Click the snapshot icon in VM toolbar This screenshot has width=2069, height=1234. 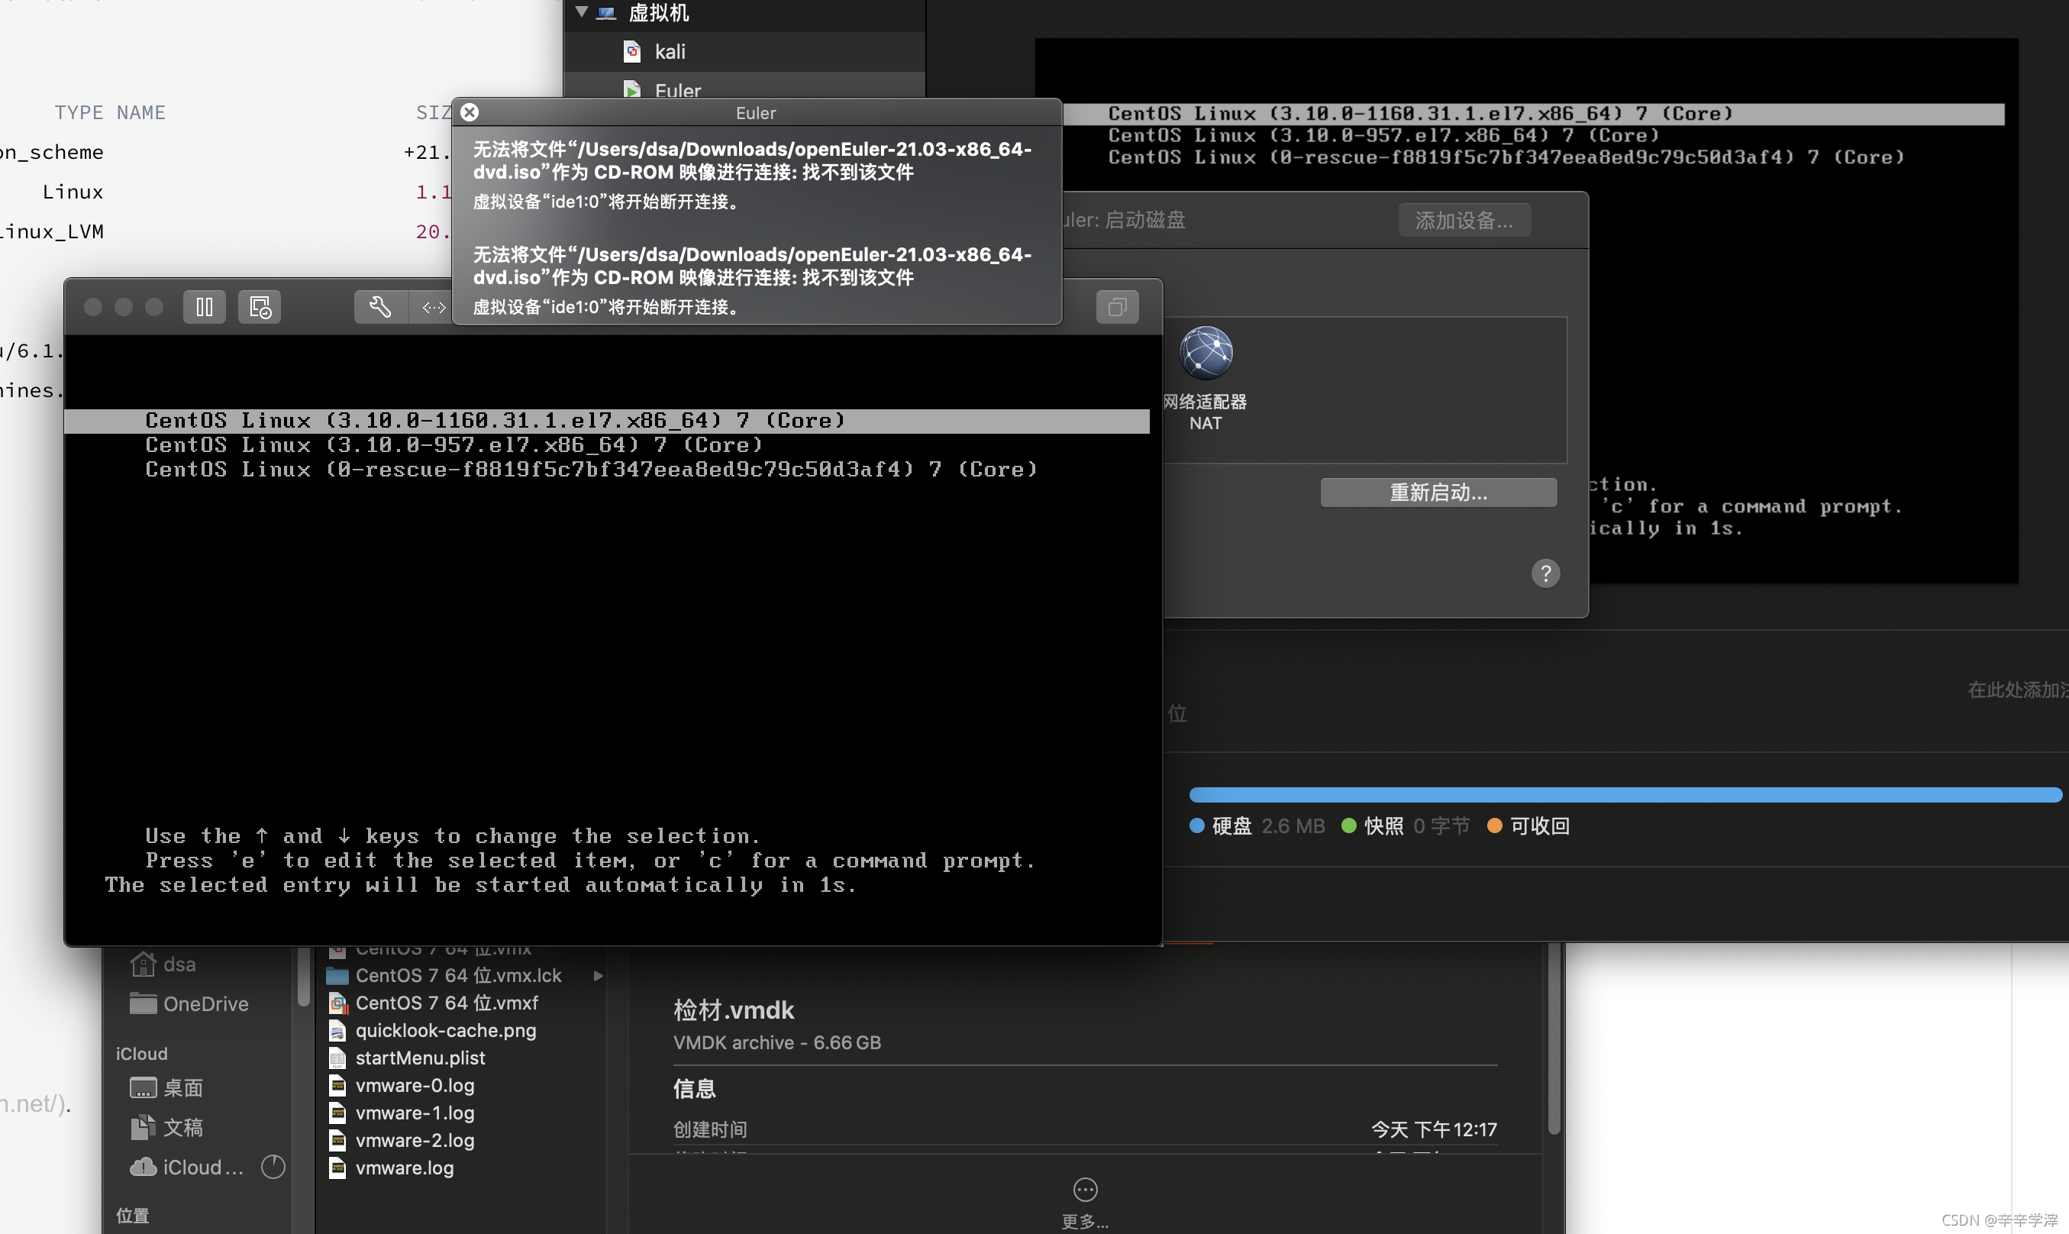pyautogui.click(x=260, y=307)
